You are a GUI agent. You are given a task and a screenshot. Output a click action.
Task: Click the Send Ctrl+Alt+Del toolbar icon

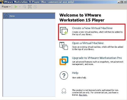click(x=24, y=7)
